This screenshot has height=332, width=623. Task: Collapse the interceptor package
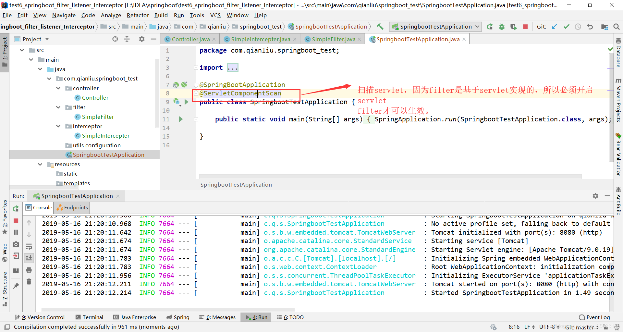pos(58,126)
